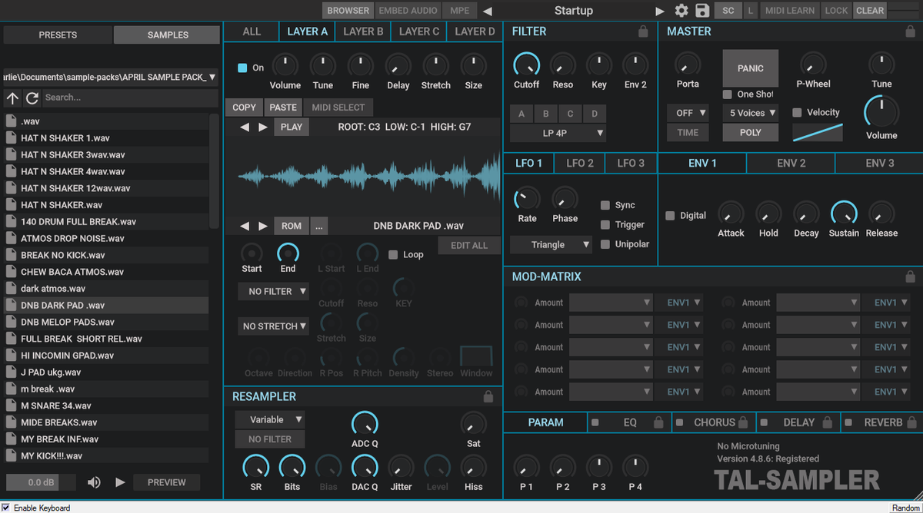Click the EDIT ALL button
The height and width of the screenshot is (513, 923).
pos(469,245)
